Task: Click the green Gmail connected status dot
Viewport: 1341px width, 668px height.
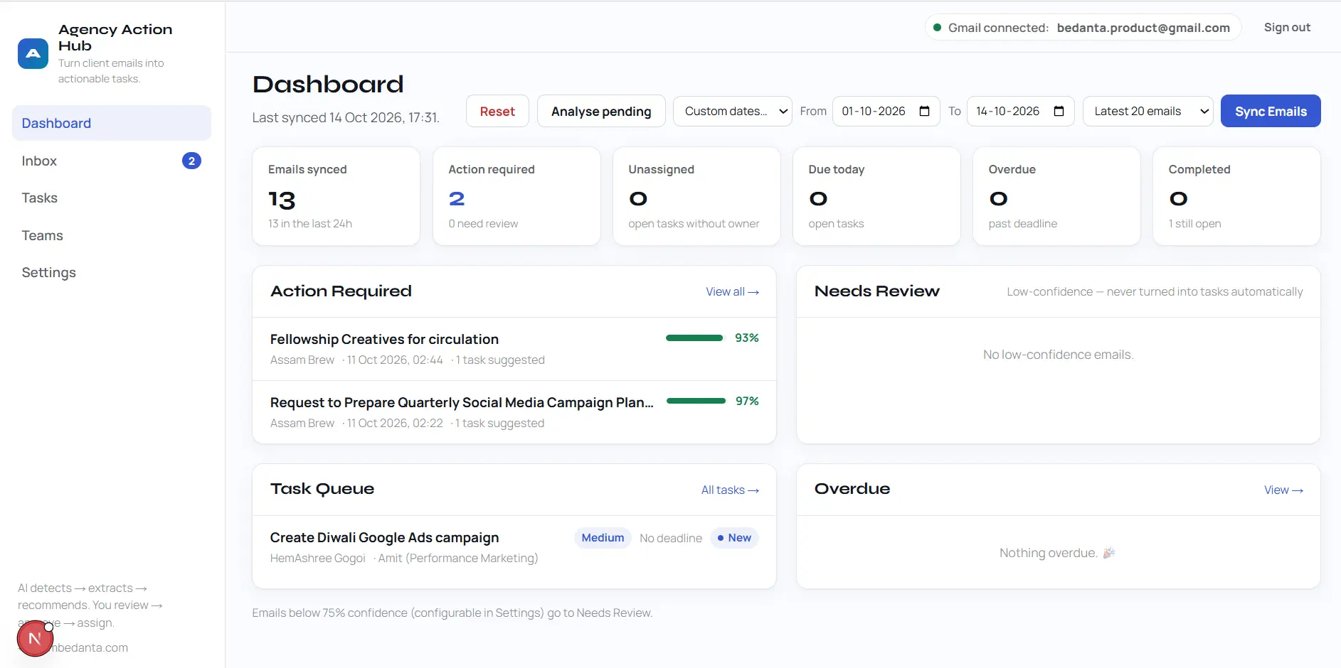Action: pos(937,28)
